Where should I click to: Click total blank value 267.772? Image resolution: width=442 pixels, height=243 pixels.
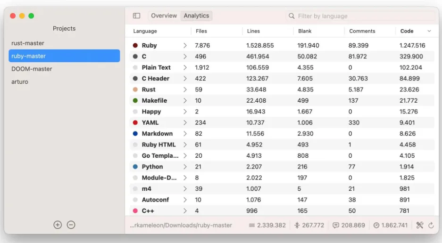[x=313, y=225]
